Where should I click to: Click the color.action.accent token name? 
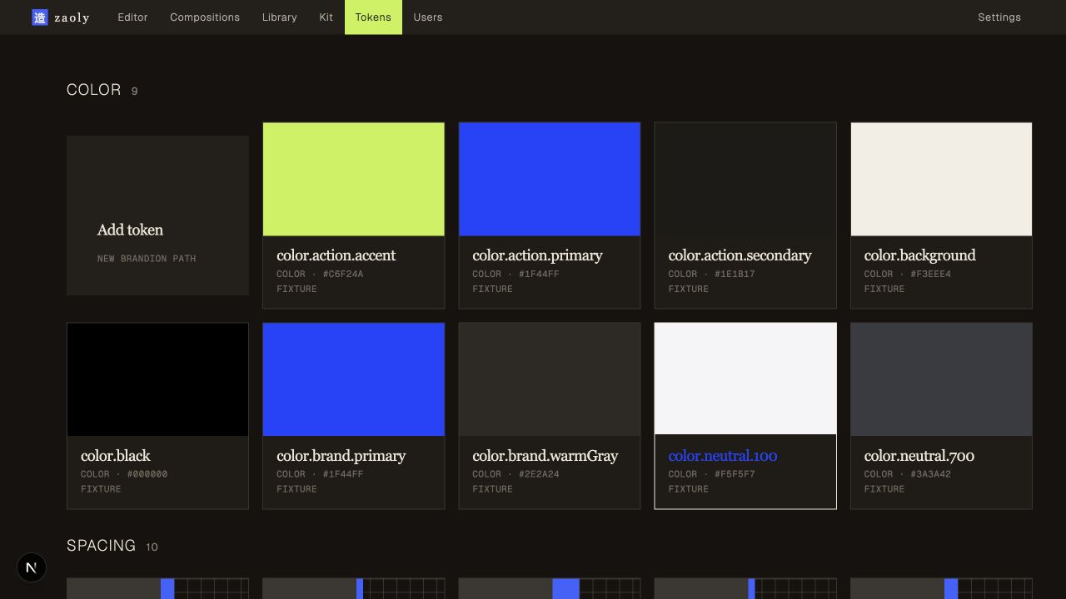tap(336, 255)
